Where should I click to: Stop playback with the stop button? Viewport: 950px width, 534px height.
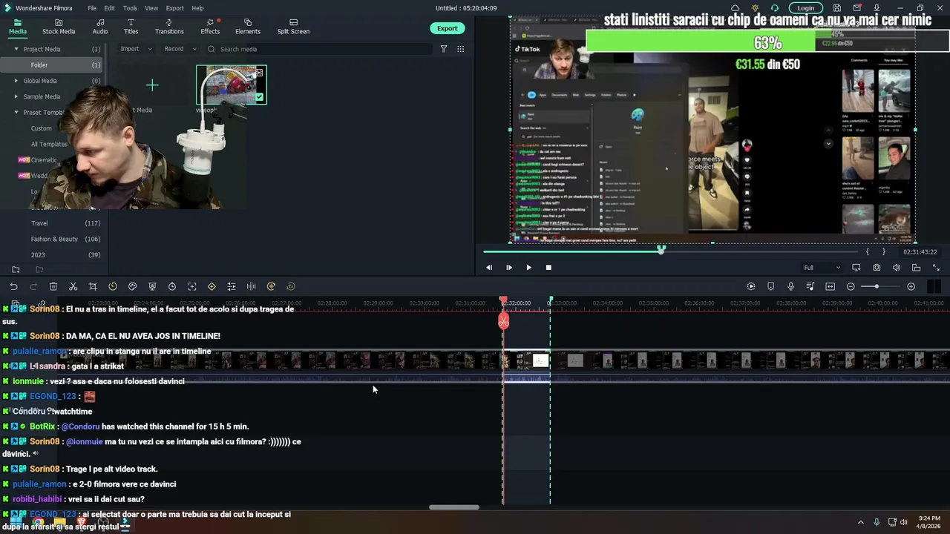tap(548, 268)
